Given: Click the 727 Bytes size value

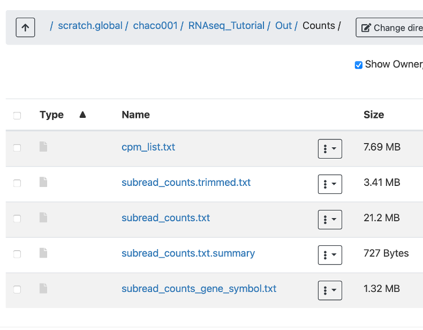Looking at the screenshot, I should point(386,253).
